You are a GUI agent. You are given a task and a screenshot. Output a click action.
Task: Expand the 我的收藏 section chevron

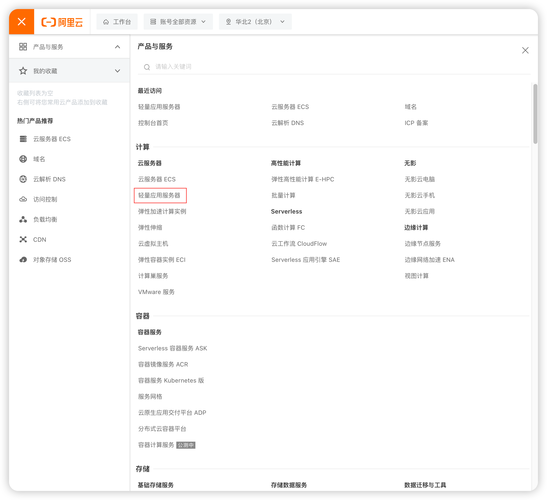tap(118, 71)
